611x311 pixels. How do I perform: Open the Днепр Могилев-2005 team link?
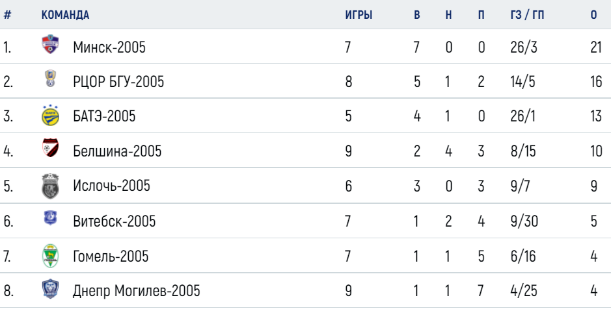[x=137, y=291]
